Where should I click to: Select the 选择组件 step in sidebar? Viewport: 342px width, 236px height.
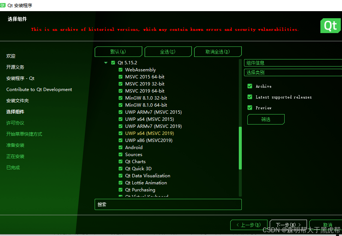tap(15, 111)
